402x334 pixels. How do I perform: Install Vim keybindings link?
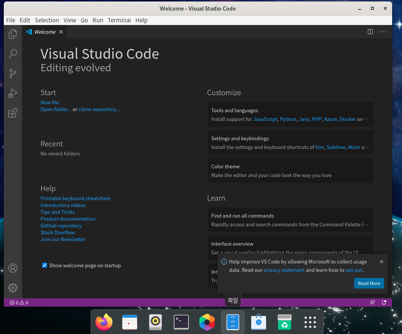point(319,147)
